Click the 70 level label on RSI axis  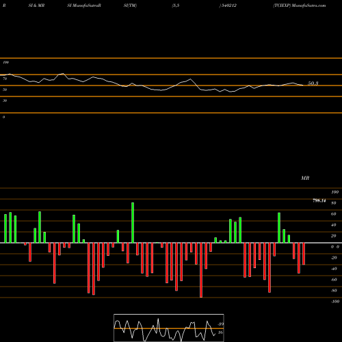pos(5,79)
